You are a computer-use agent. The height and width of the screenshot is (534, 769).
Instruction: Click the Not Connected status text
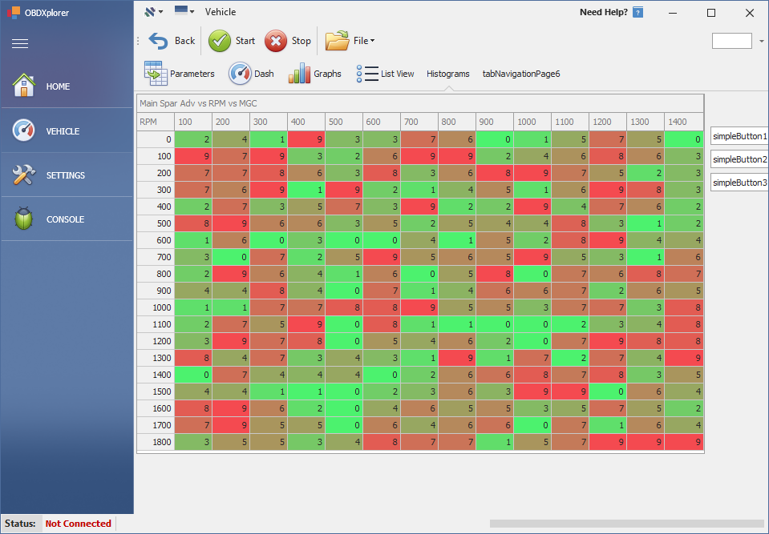coord(78,524)
